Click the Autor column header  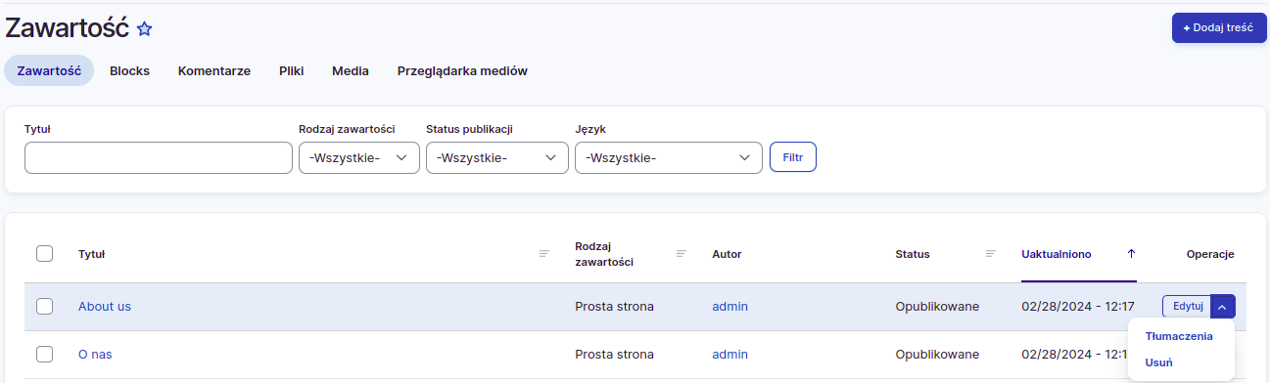coord(727,254)
